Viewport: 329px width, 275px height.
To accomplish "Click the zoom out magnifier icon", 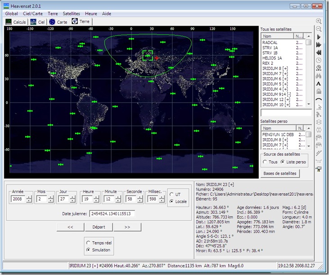I will [x=319, y=29].
